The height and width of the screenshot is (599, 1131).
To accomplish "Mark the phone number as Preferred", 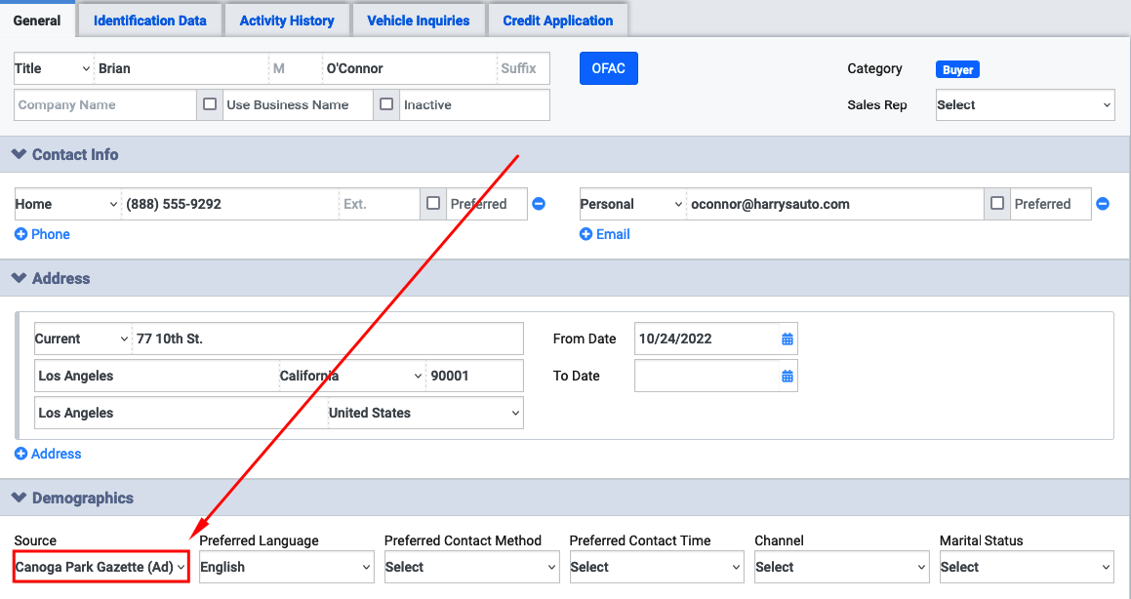I will 433,204.
